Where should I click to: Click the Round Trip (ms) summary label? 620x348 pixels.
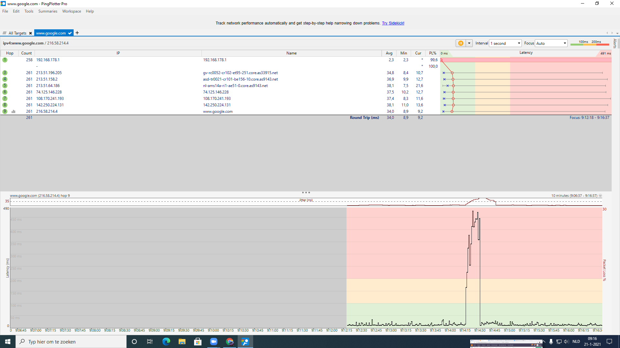[x=364, y=118]
